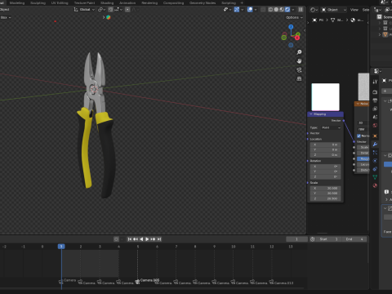Image resolution: width=392 pixels, height=294 pixels.
Task: Click Mapping Scale X value field
Action: [325, 188]
